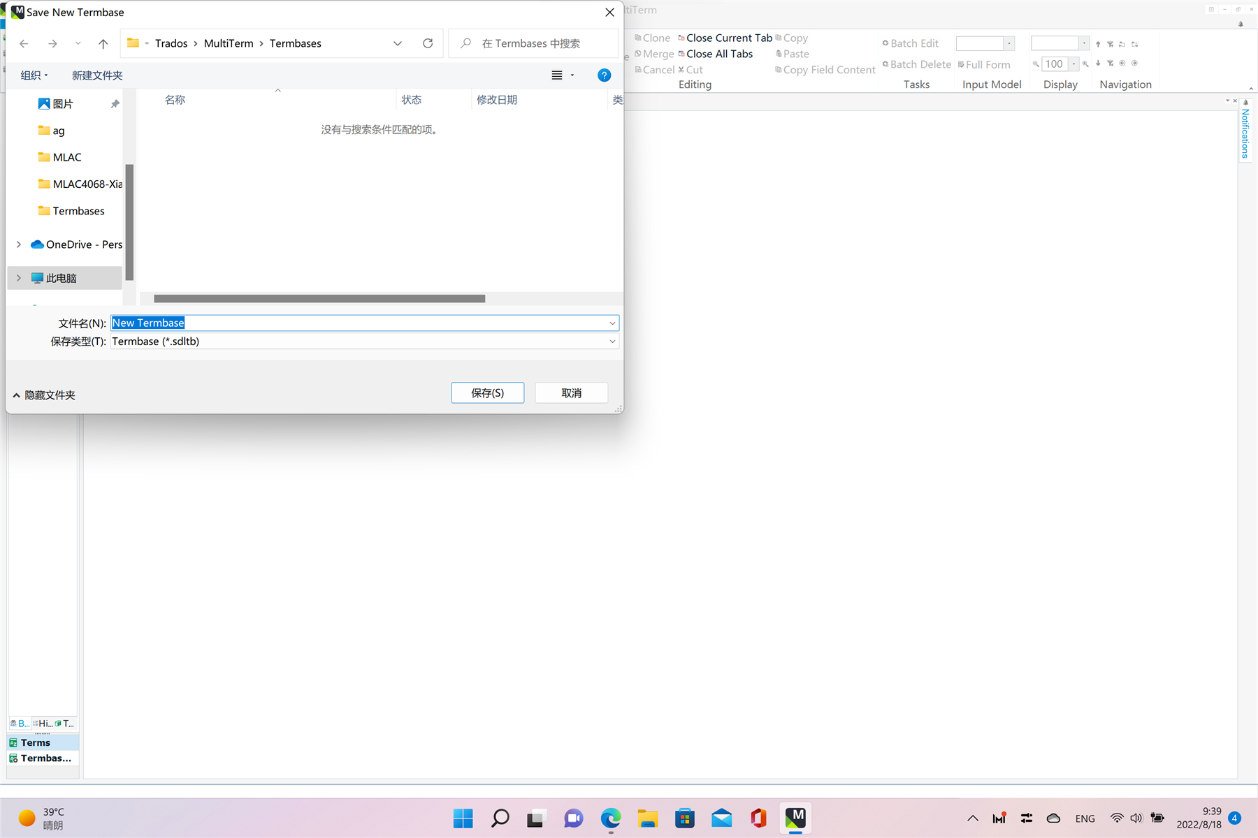Select the Termbases folder in sidebar
The image size is (1258, 838).
(71, 211)
